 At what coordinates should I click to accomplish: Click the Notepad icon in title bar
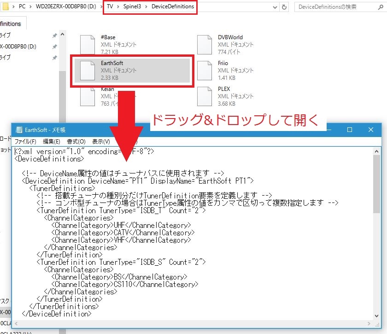pos(19,130)
